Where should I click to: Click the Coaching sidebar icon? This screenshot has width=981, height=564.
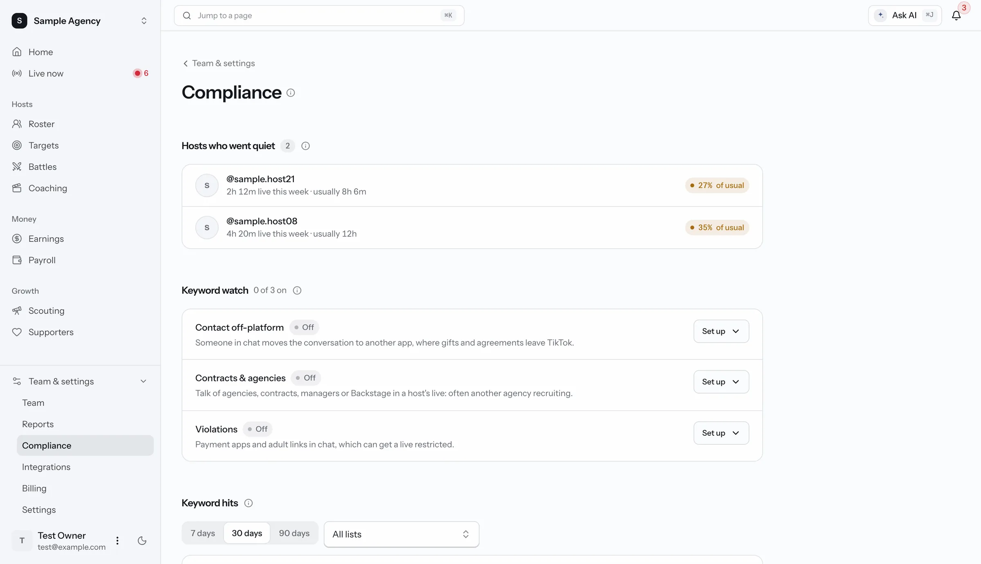point(17,188)
